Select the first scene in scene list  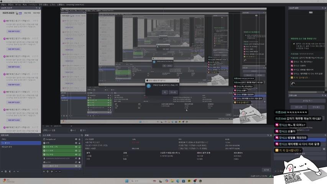pyautogui.click(x=19, y=139)
